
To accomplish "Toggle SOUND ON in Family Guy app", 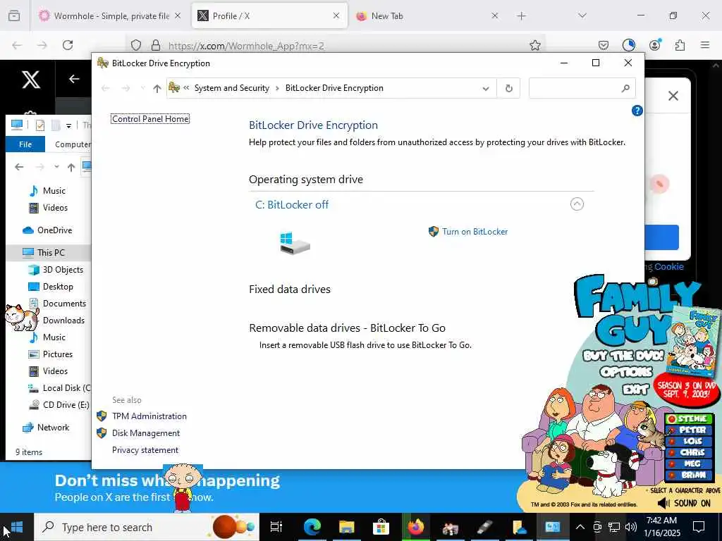I will (683, 503).
